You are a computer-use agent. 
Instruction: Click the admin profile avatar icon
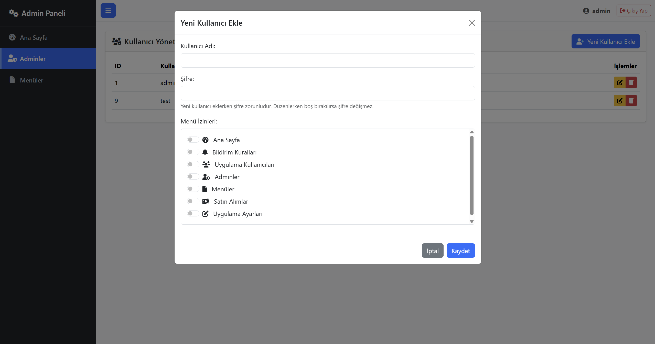click(x=586, y=11)
